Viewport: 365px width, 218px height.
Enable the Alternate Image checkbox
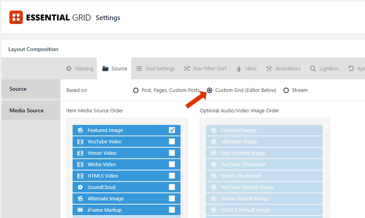(x=172, y=198)
